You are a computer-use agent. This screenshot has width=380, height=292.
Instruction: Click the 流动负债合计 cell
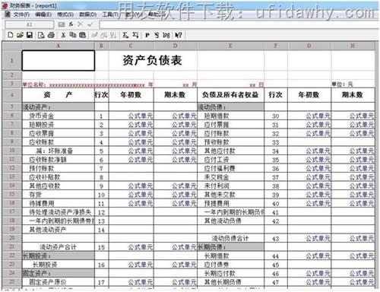pos(230,238)
